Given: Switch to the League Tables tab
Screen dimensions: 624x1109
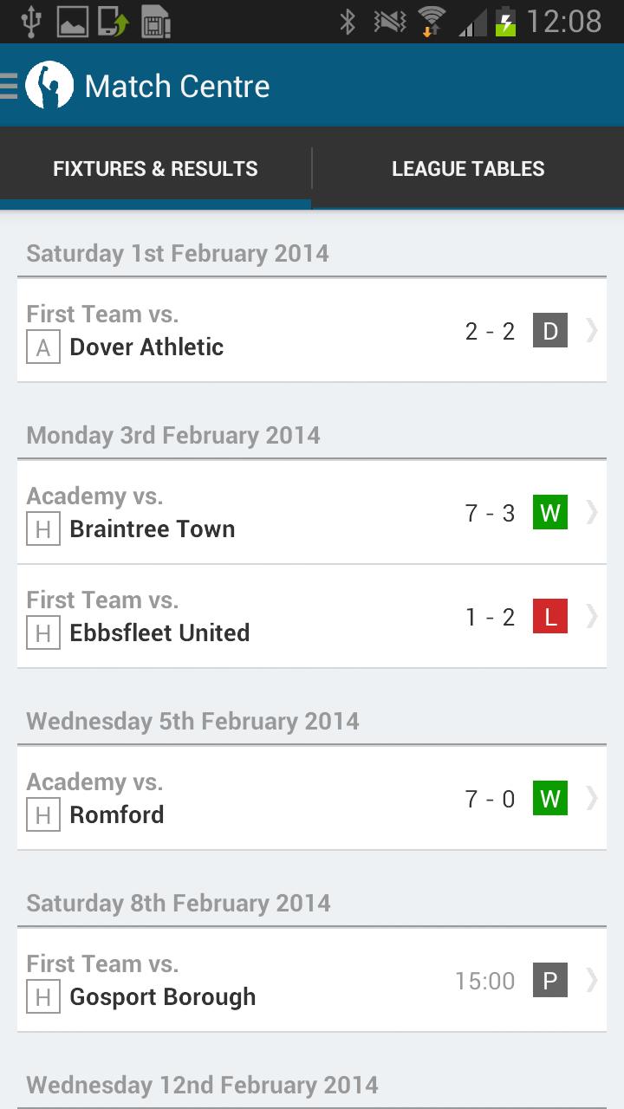Looking at the screenshot, I should [468, 168].
